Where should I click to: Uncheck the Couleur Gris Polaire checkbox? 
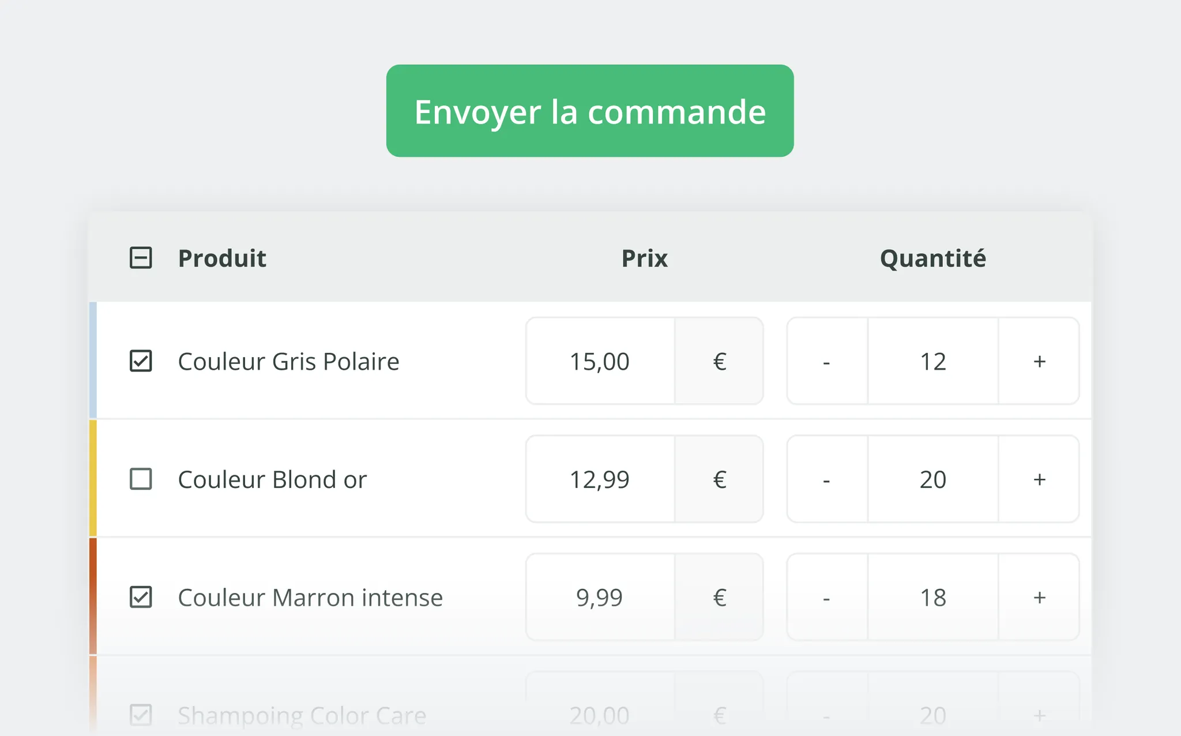pos(141,361)
